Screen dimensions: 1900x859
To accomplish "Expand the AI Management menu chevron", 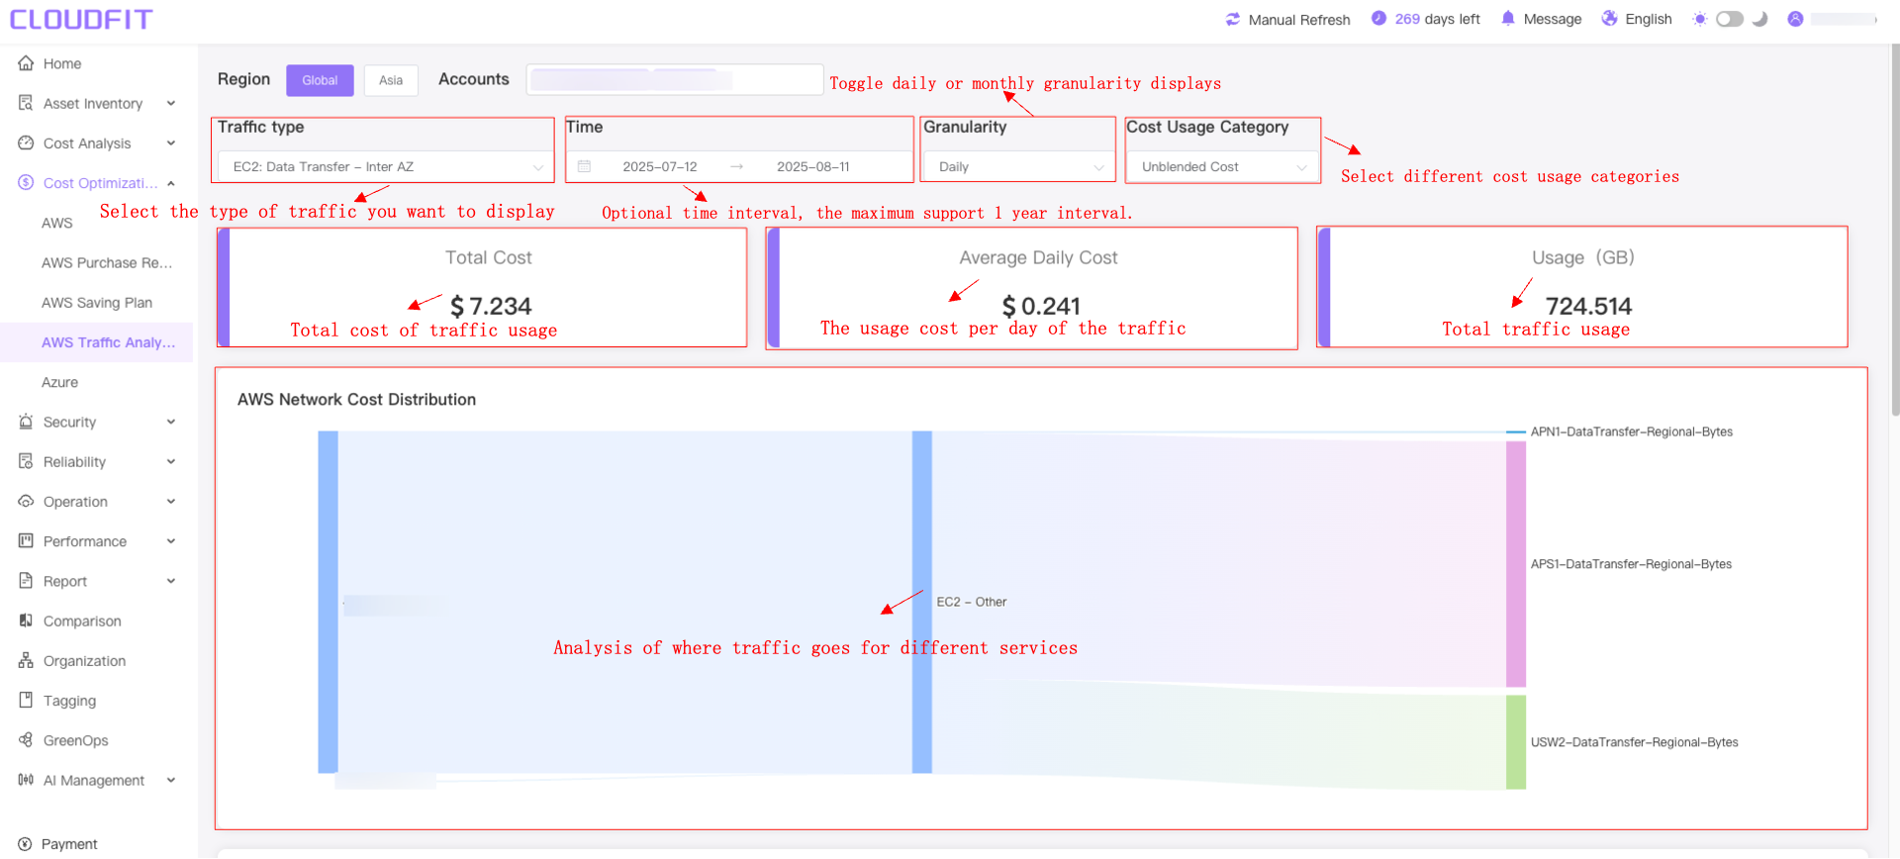I will coord(171,780).
